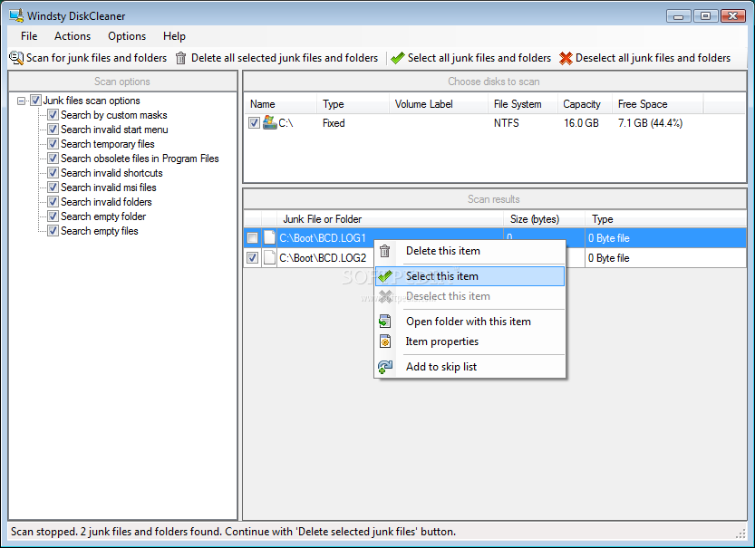
Task: Uncheck Search by custom masks
Action: coord(53,114)
